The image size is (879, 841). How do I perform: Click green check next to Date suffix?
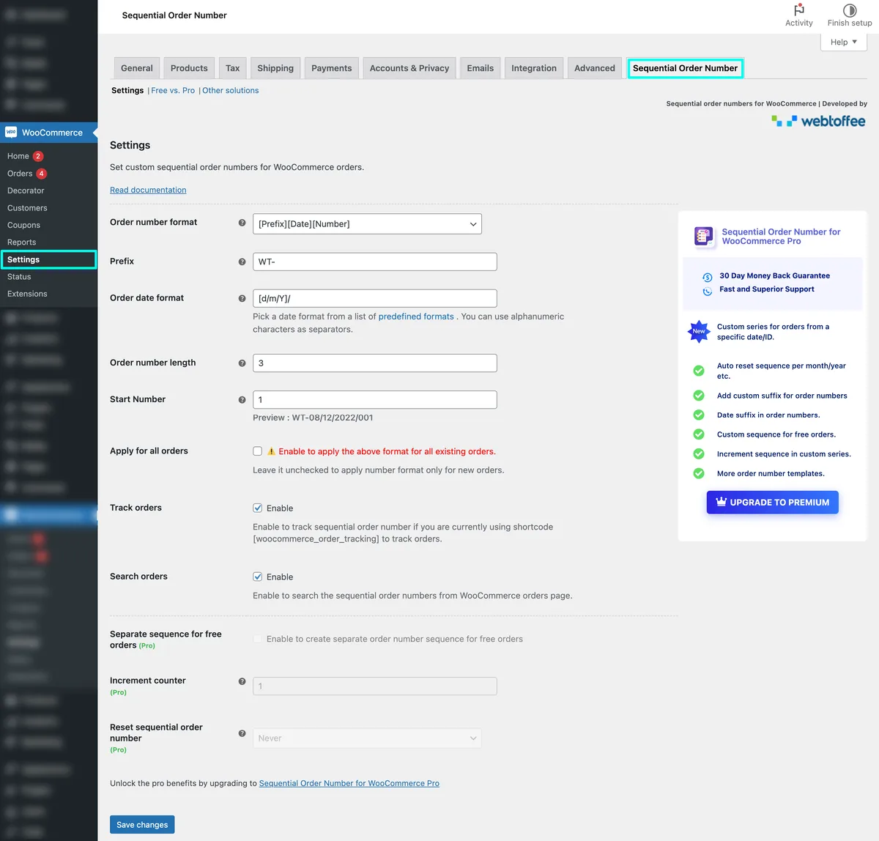point(699,415)
